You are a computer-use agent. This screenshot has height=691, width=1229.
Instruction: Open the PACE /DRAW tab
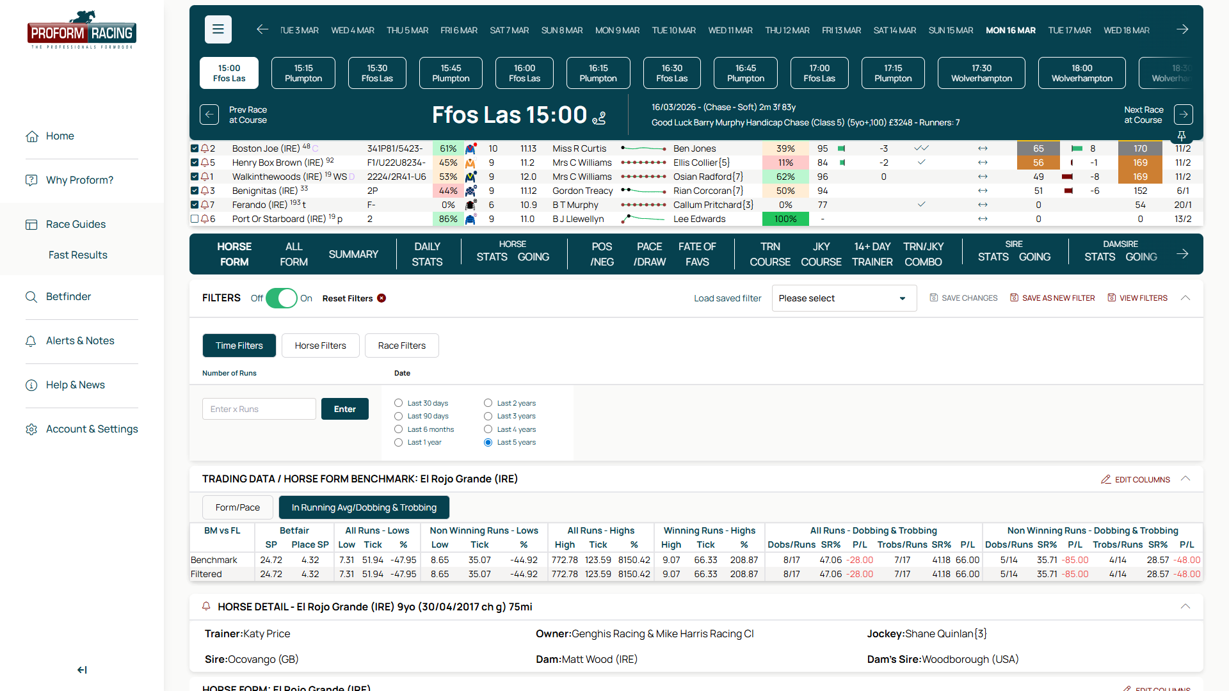click(649, 254)
